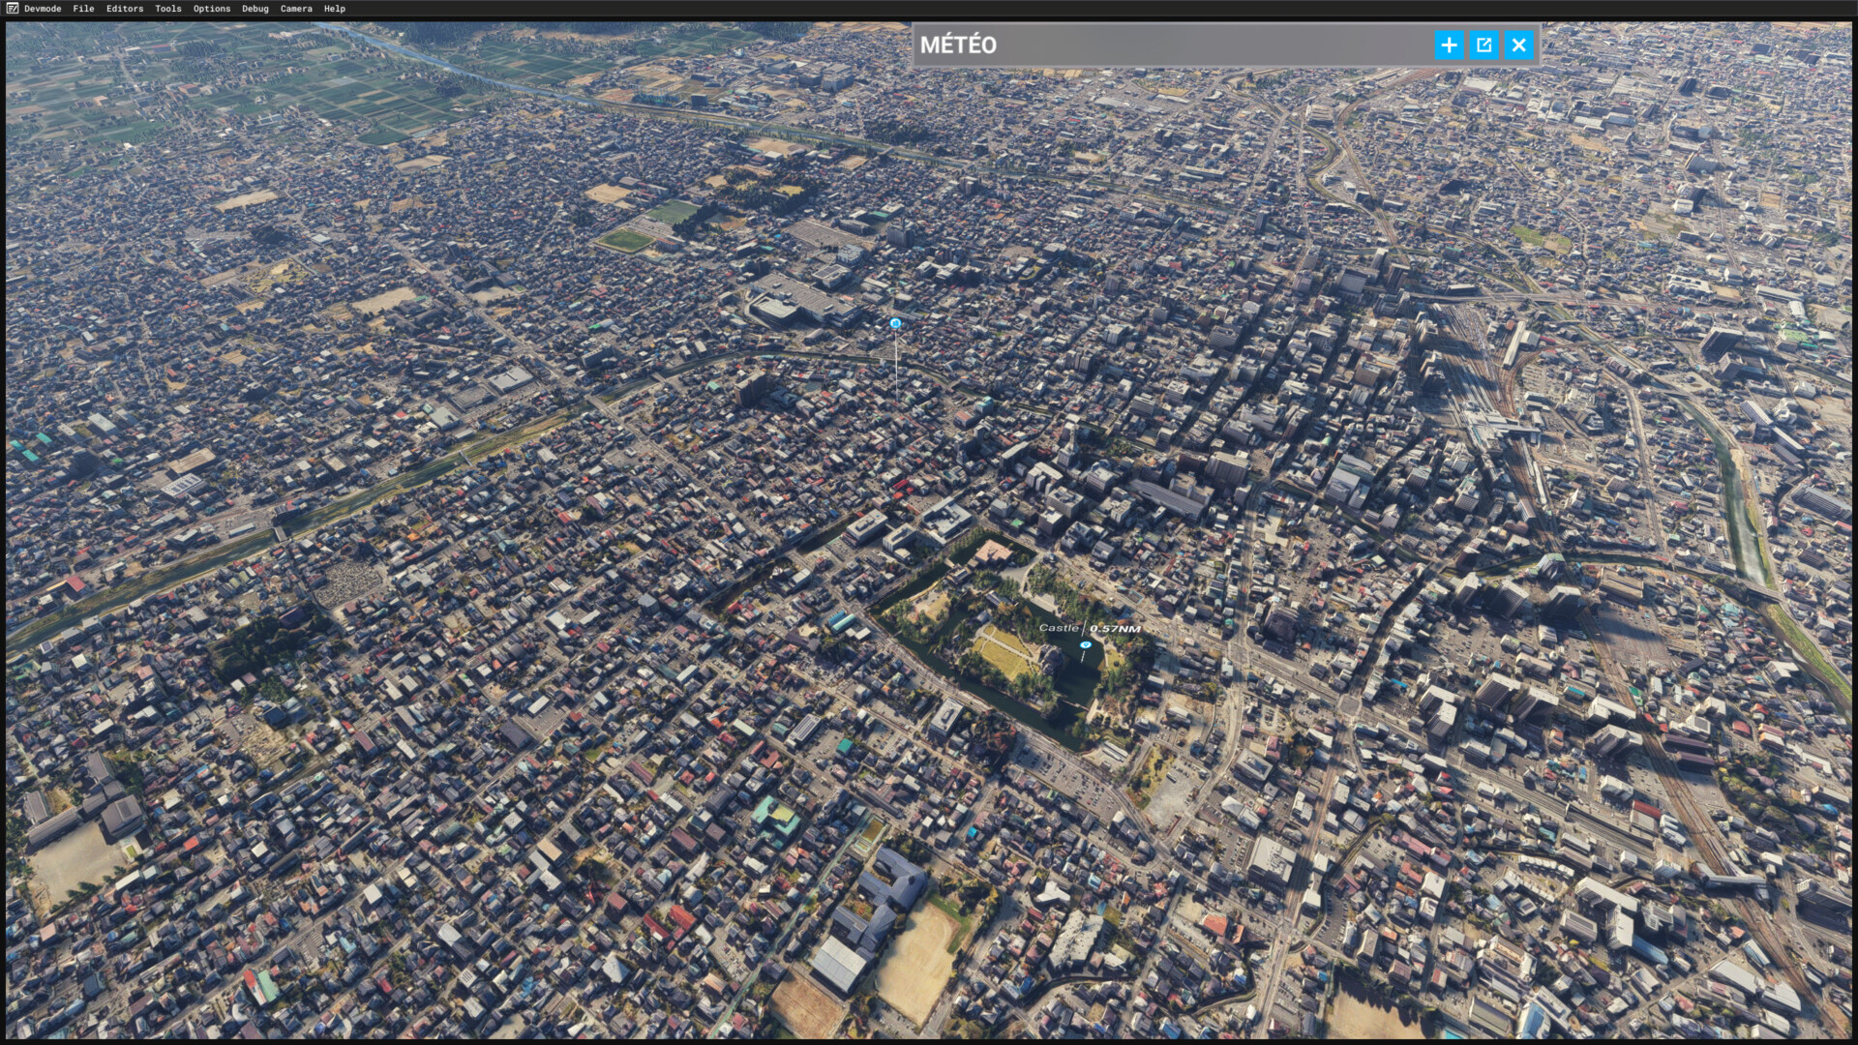Viewport: 1858px width, 1045px height.
Task: Open the Camera menu
Action: point(296,9)
